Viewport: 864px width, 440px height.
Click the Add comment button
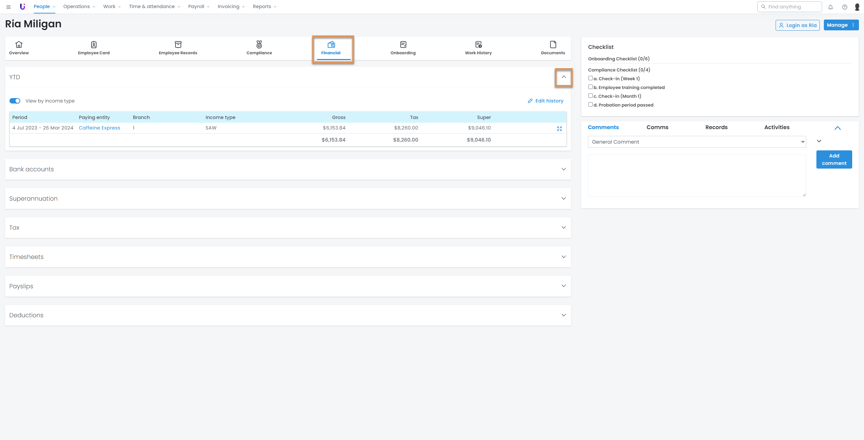pos(834,159)
